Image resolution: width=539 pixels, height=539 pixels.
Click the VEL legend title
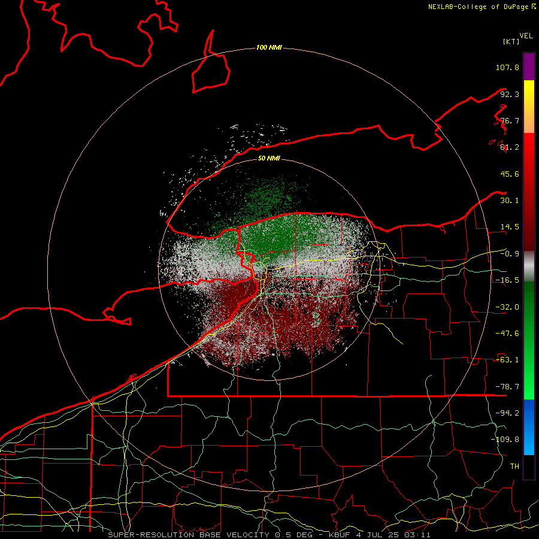pos(526,36)
